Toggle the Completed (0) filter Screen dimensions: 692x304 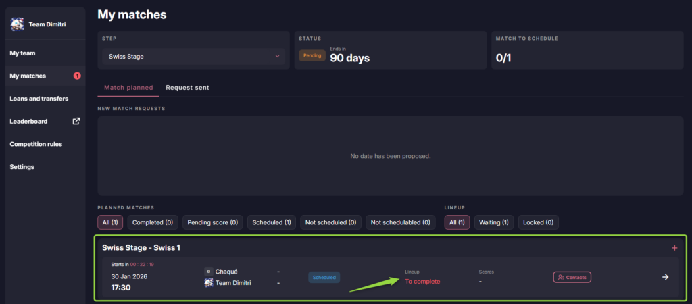tap(153, 222)
